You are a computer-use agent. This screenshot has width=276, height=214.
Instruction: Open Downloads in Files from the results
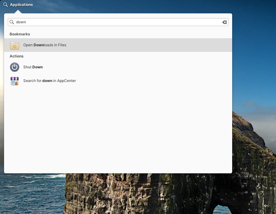[x=45, y=45]
